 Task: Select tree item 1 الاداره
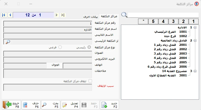185,27
